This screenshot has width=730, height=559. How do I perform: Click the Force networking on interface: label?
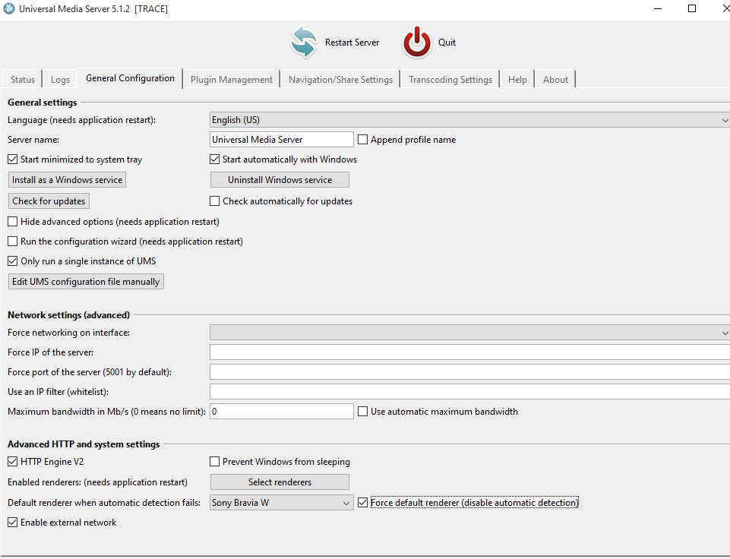69,333
